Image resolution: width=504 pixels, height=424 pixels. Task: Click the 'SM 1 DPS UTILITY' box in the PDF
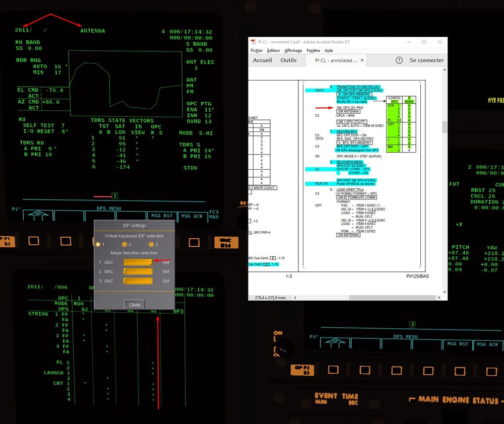pos(351,122)
